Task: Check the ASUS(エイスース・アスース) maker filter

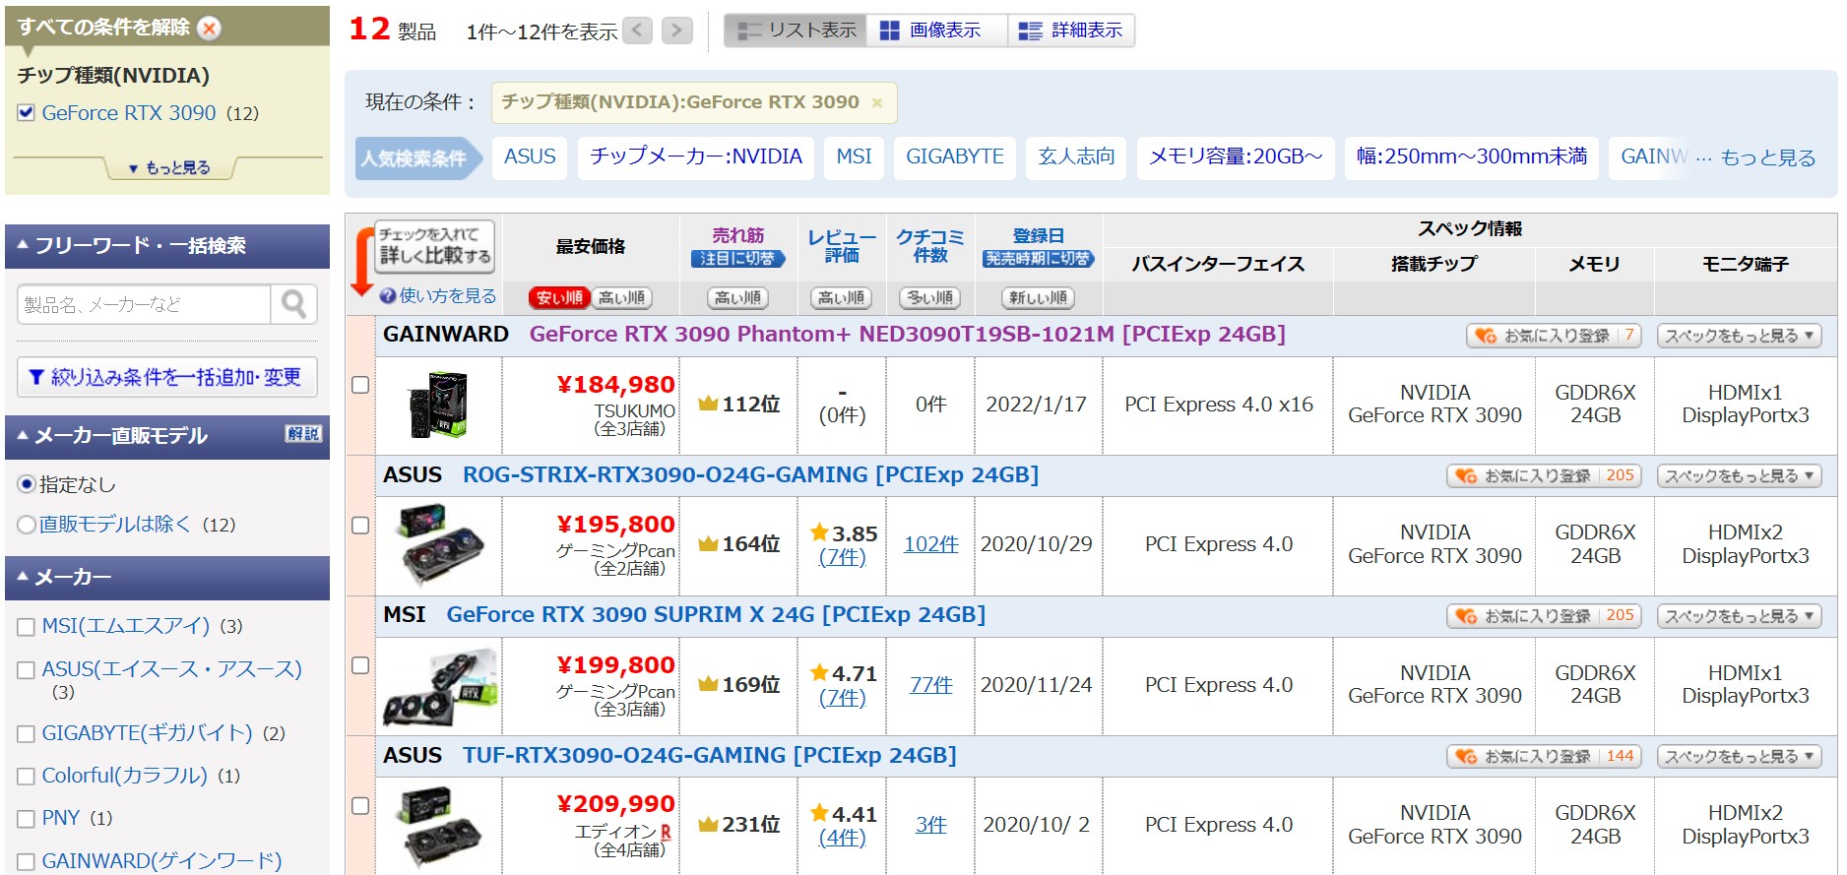Action: 27,670
